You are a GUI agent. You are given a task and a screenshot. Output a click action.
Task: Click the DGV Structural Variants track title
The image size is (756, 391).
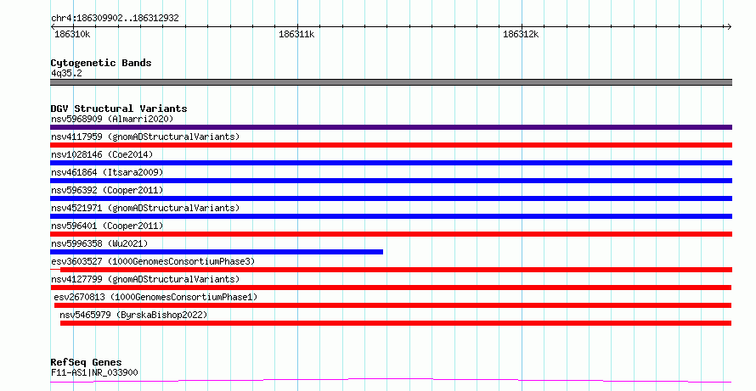[x=119, y=109]
